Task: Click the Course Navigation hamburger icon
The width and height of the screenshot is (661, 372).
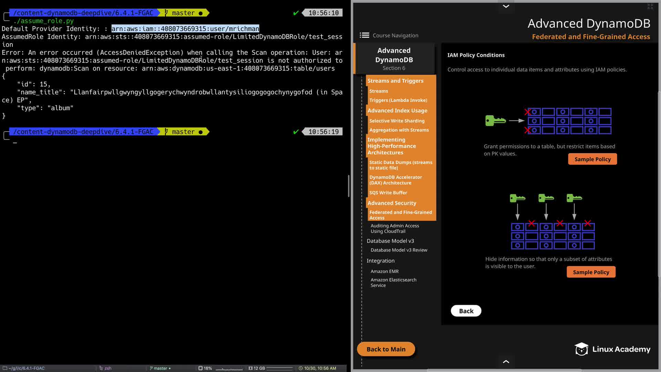Action: (x=364, y=35)
